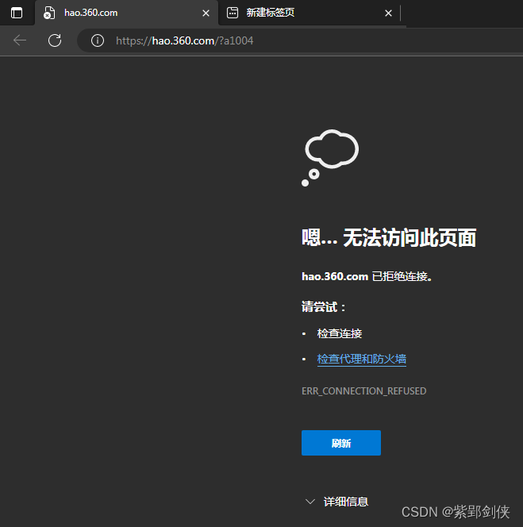The height and width of the screenshot is (527, 523).
Task: Click the blue 刷新 button
Action: coord(341,443)
